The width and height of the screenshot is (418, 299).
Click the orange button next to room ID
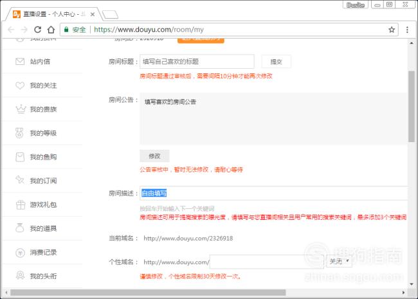pyautogui.click(x=201, y=40)
